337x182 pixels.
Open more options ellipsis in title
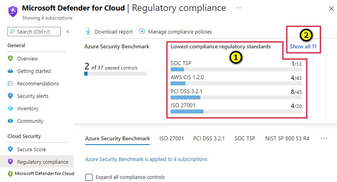239,7
